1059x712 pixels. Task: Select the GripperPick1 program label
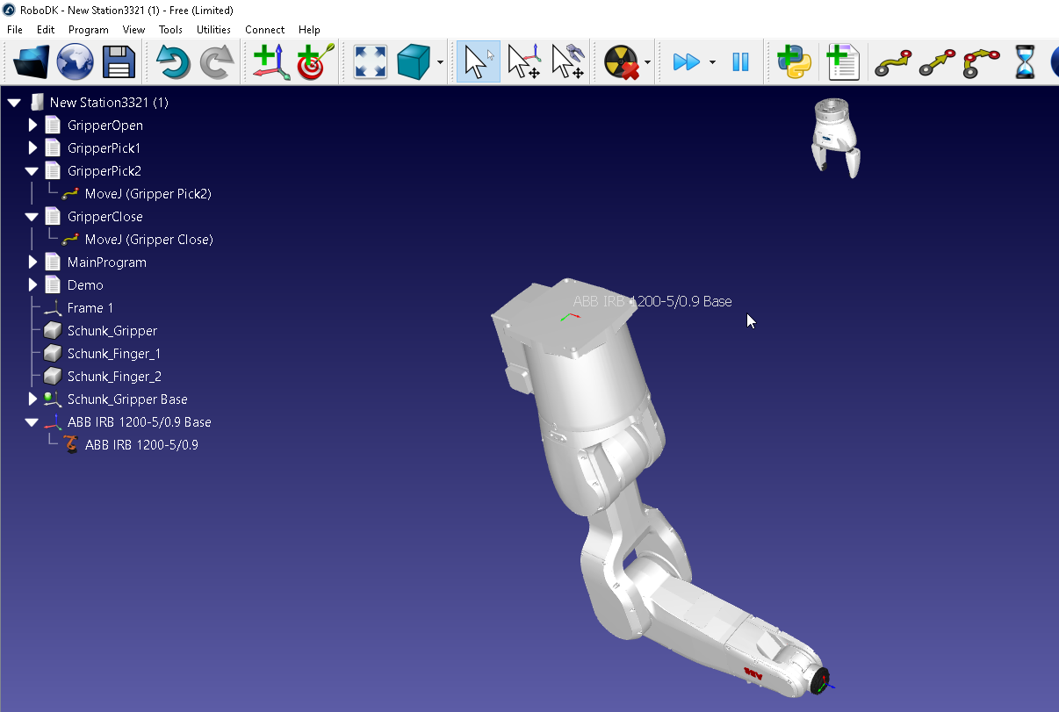(104, 148)
